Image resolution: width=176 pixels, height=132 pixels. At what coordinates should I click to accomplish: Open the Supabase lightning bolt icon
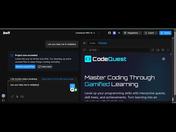(119, 33)
